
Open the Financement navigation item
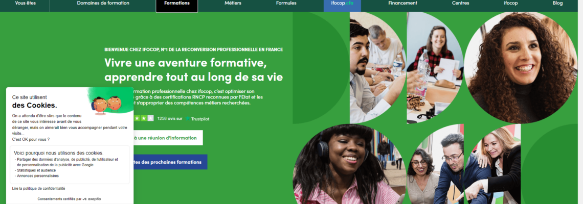pos(402,3)
